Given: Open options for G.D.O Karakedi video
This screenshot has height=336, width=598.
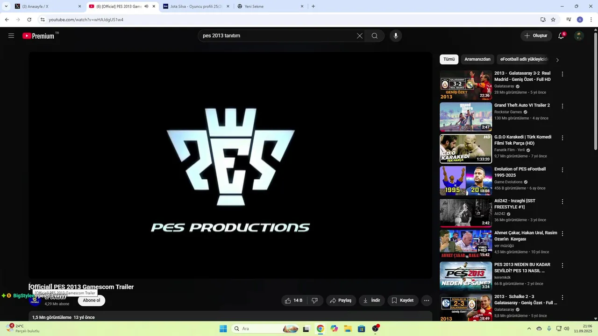Looking at the screenshot, I should tap(562, 138).
